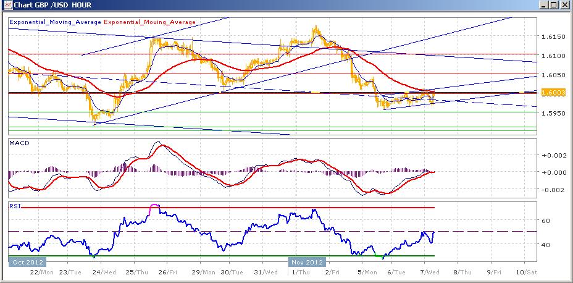Image resolution: width=573 pixels, height=283 pixels.
Task: Click the 6/Tue date label
Action: [x=395, y=272]
